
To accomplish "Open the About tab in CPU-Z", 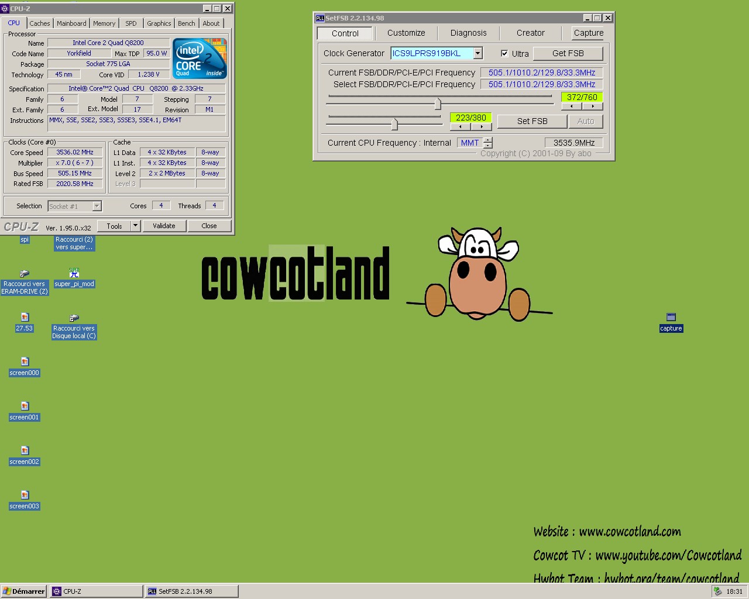I will tap(211, 23).
